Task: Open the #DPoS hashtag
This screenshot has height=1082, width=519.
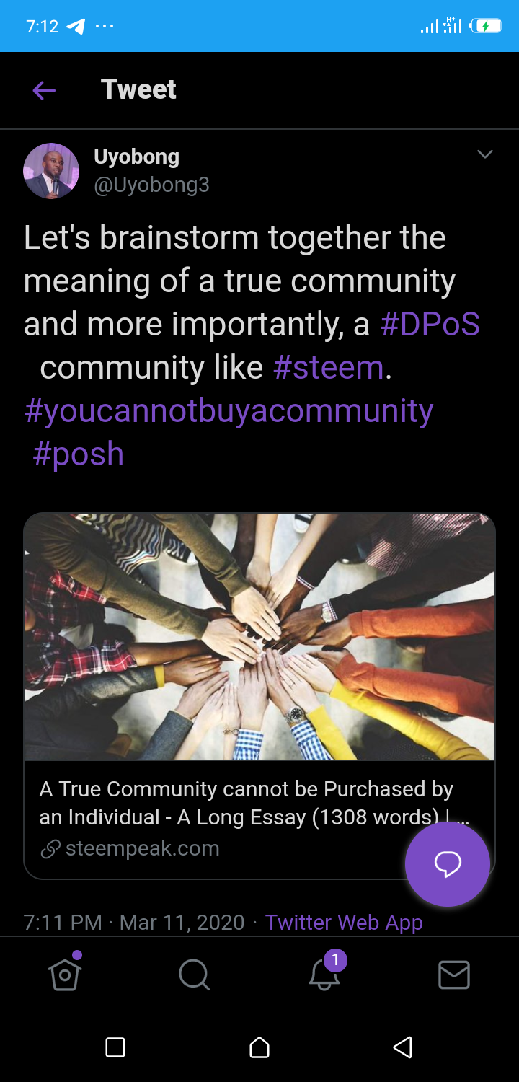Action: click(430, 324)
